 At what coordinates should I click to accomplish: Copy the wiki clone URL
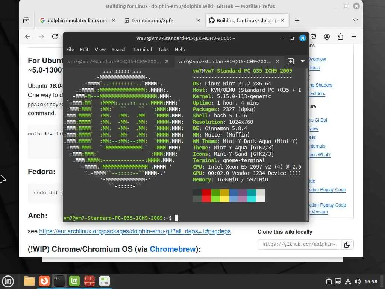(347, 245)
